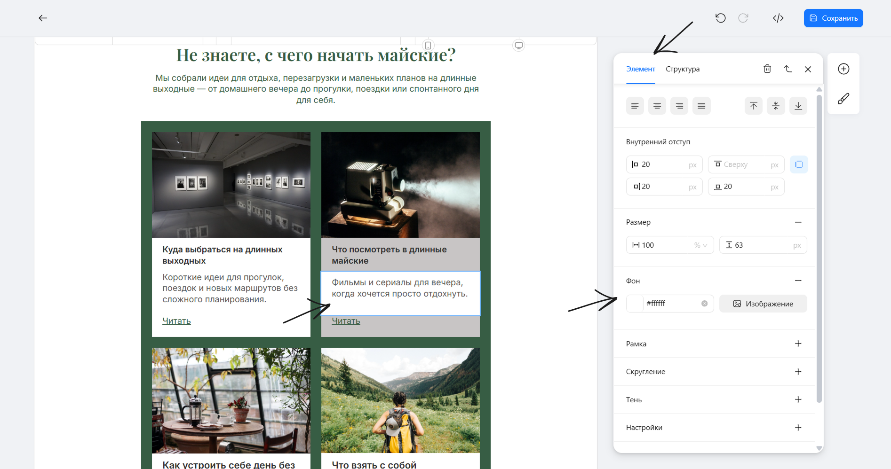Redo the reverted change
891x469 pixels.
click(743, 18)
